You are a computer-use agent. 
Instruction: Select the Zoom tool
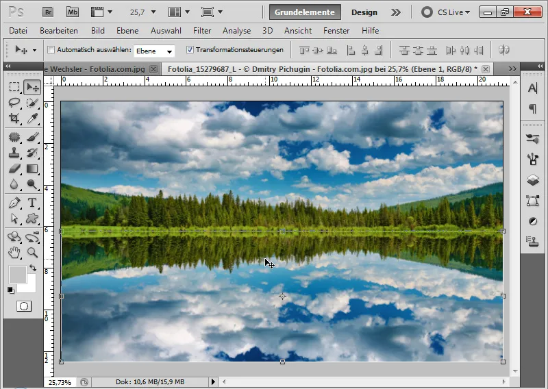(32, 252)
